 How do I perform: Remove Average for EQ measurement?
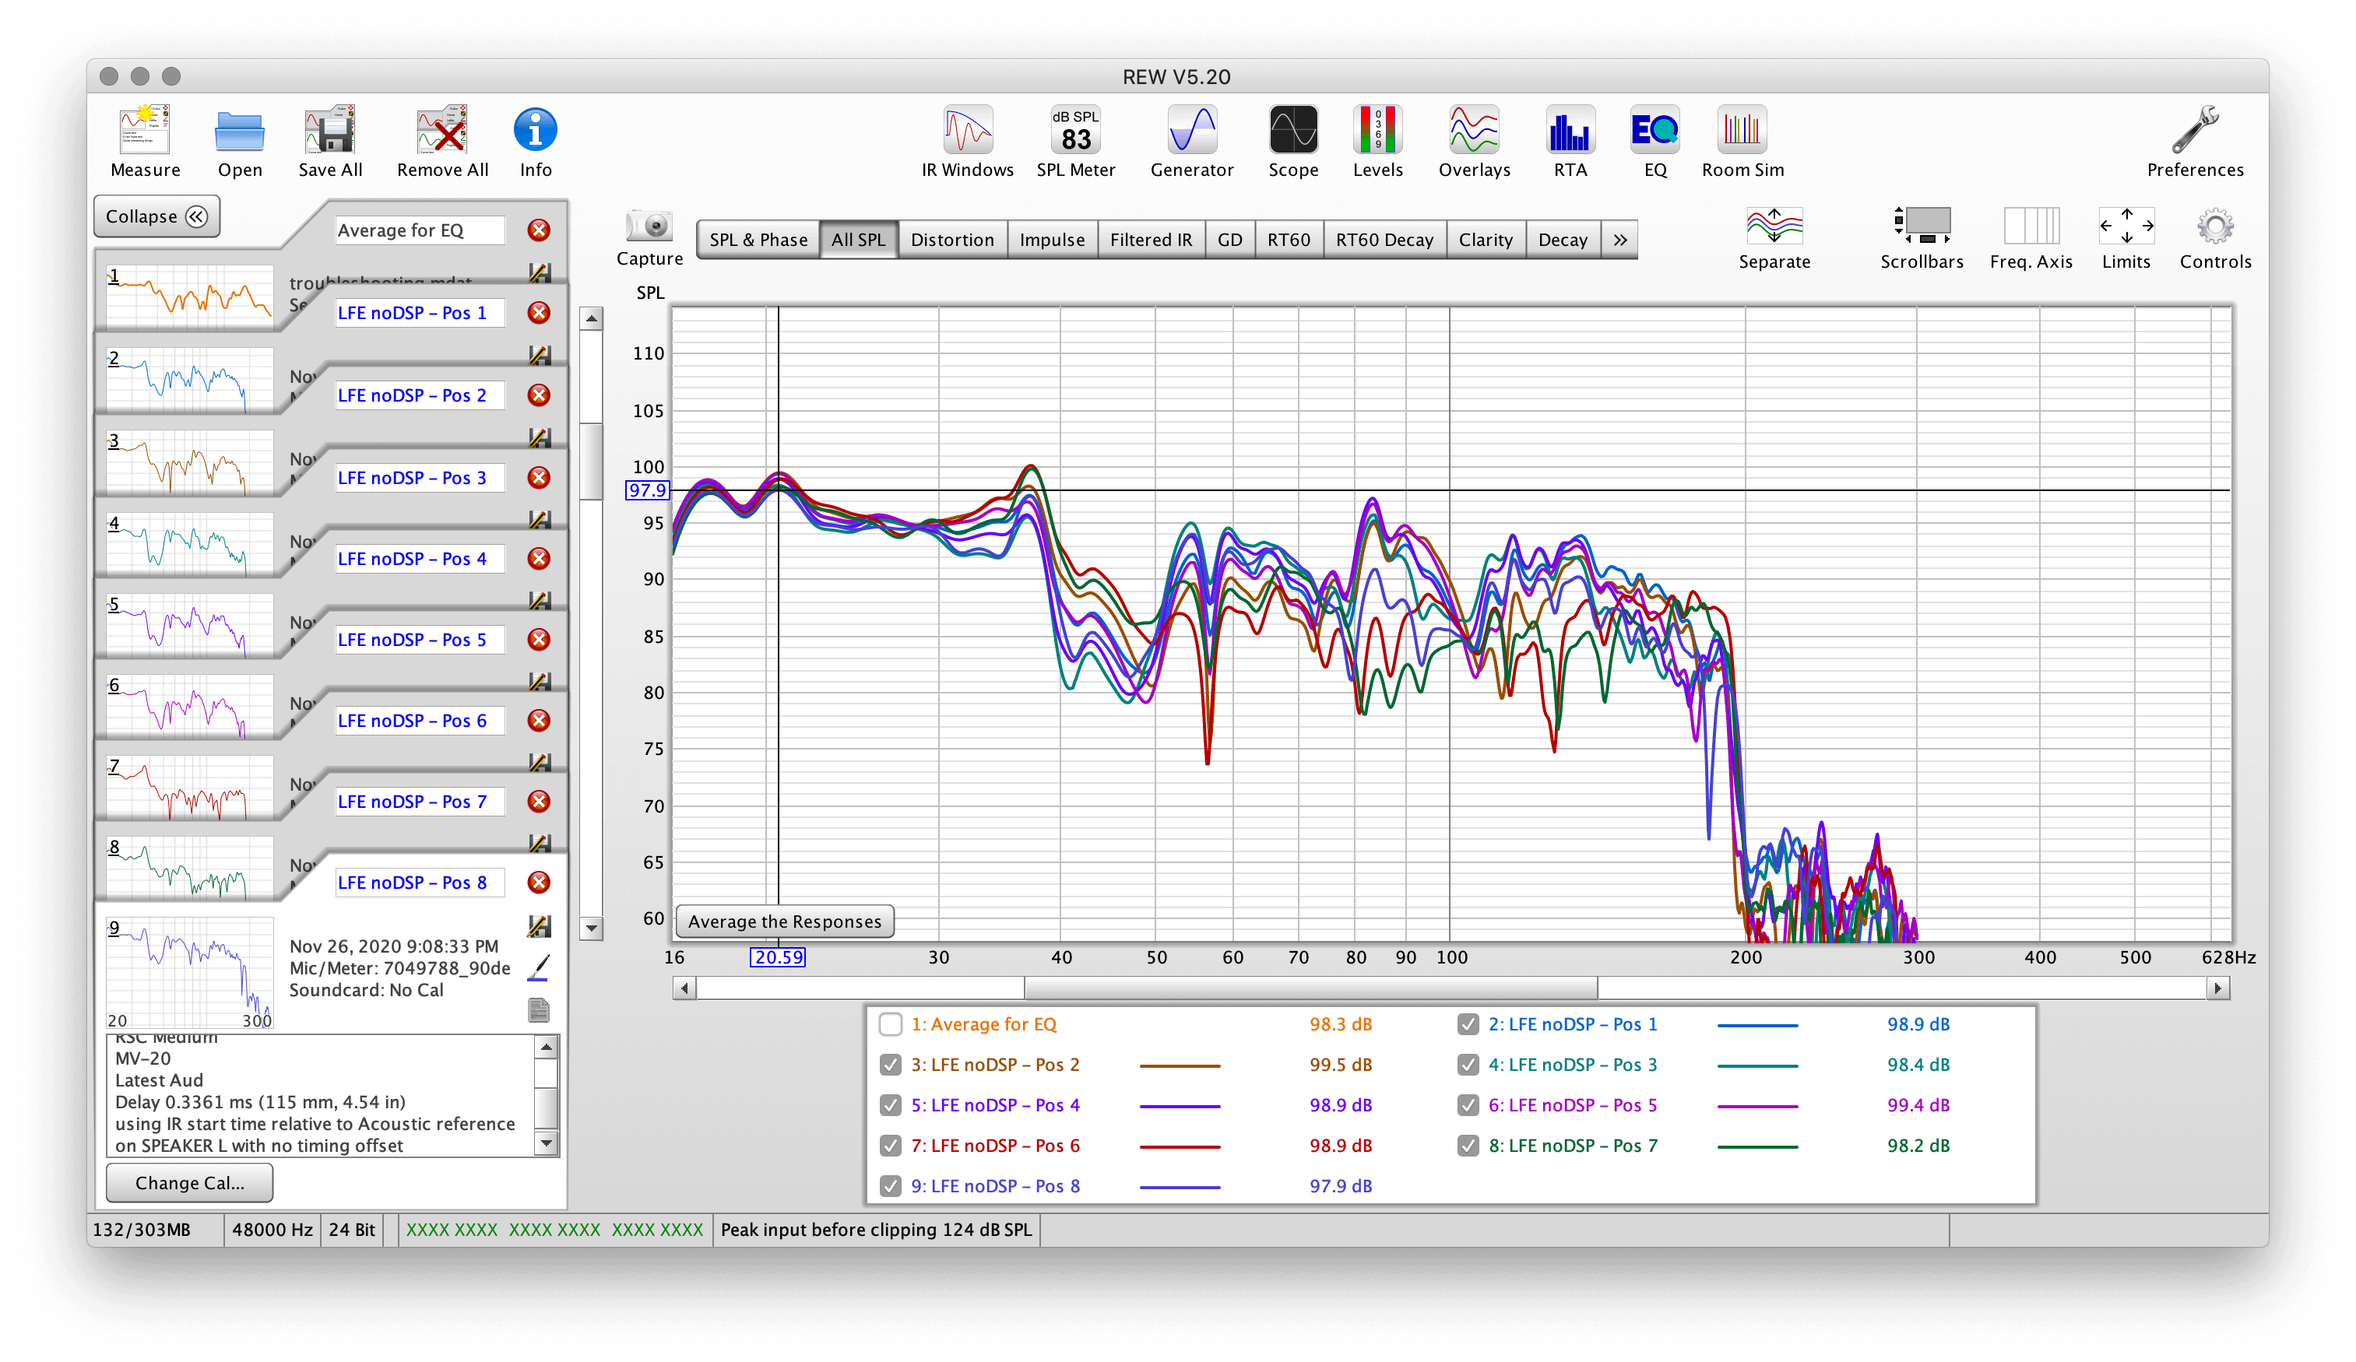(539, 230)
